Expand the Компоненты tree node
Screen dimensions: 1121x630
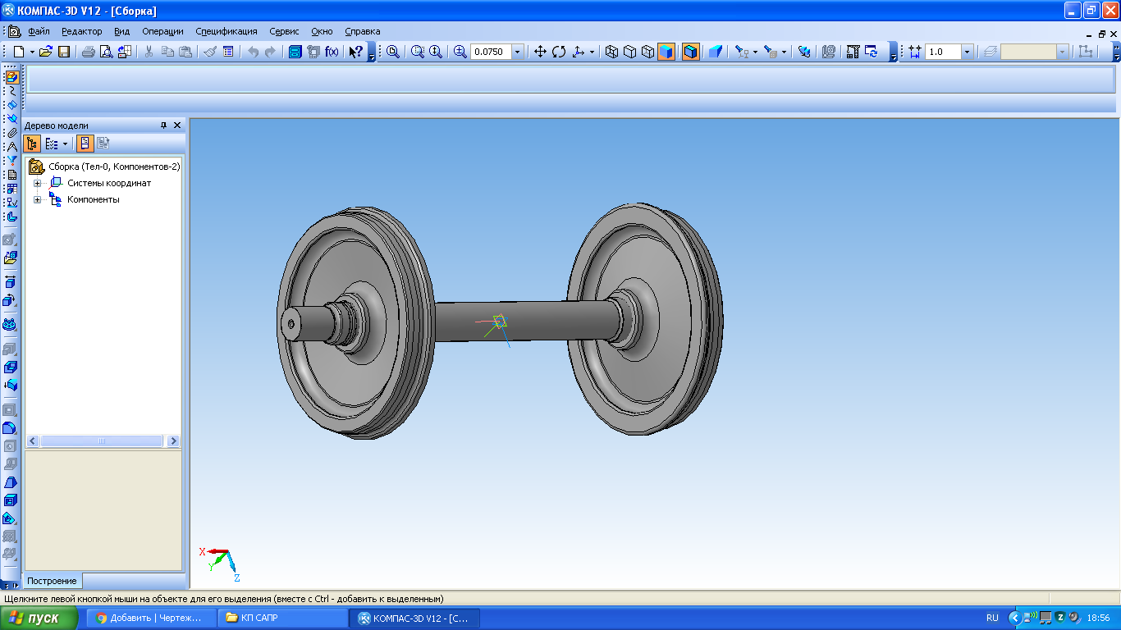click(37, 199)
